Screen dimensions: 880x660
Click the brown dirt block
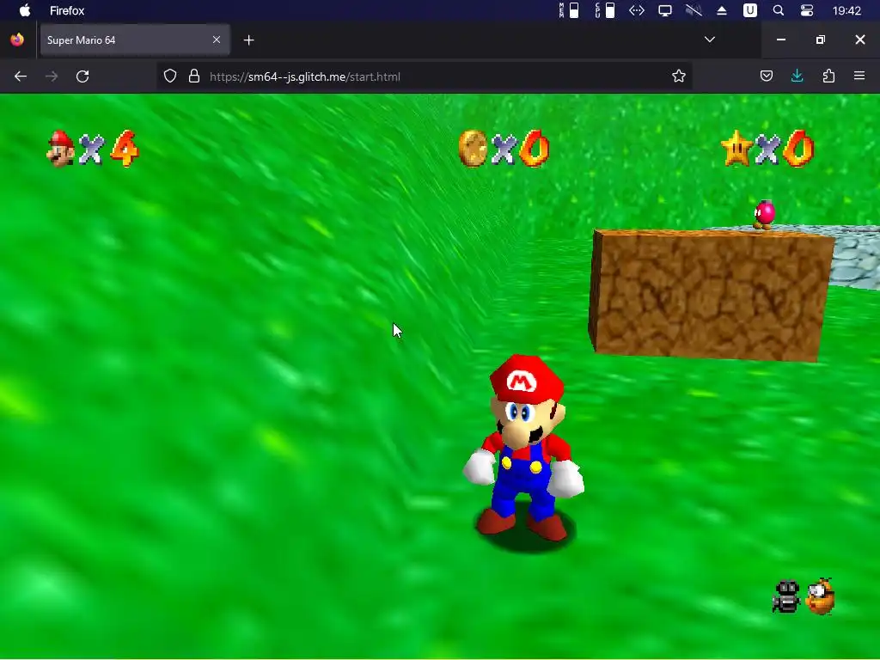[x=711, y=295]
